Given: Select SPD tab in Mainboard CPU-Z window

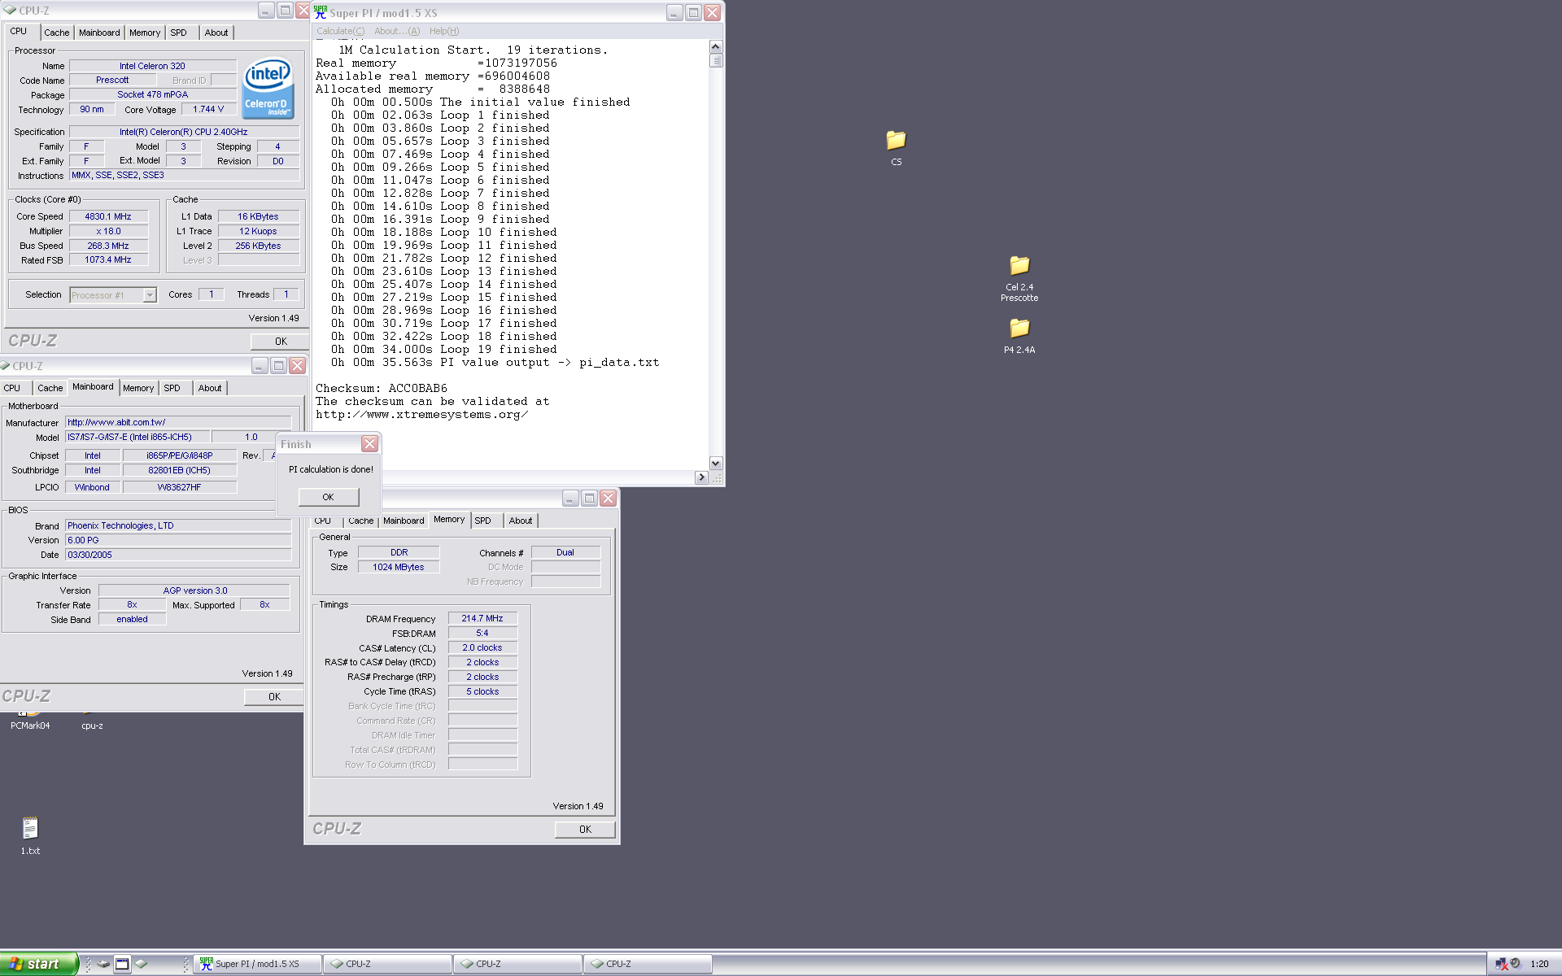Looking at the screenshot, I should (172, 388).
